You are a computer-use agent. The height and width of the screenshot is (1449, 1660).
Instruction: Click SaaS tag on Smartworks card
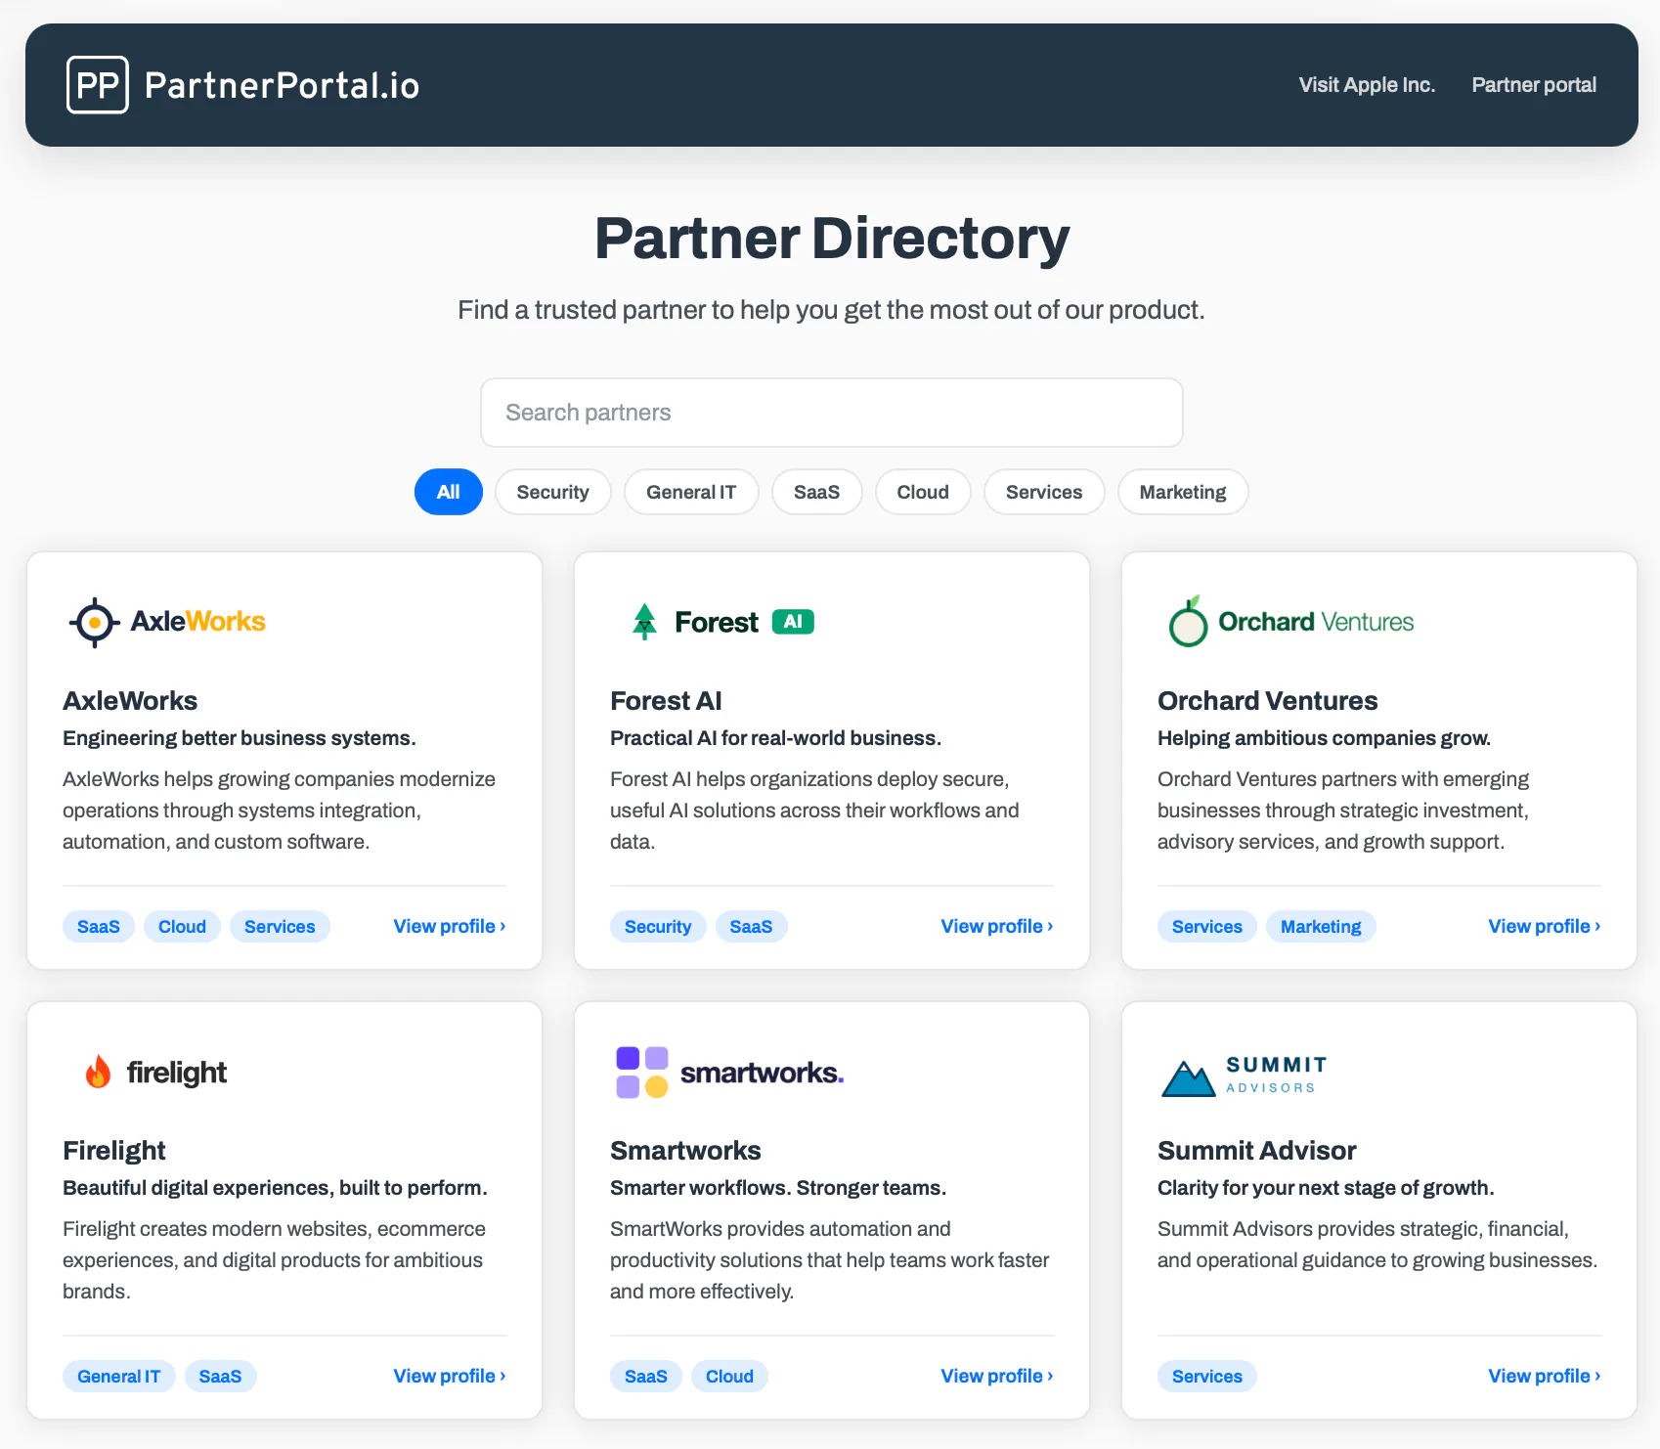pos(646,1377)
